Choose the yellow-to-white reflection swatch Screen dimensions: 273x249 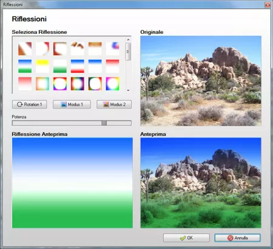click(x=42, y=66)
